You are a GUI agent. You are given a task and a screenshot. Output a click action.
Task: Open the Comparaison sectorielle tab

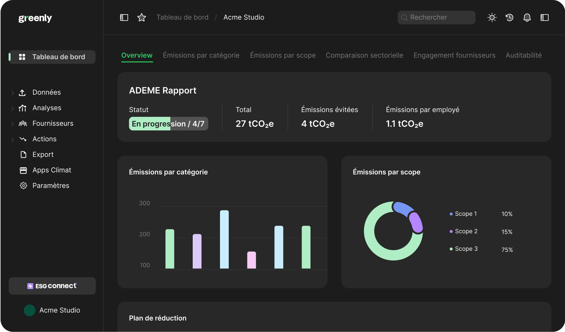coord(364,55)
